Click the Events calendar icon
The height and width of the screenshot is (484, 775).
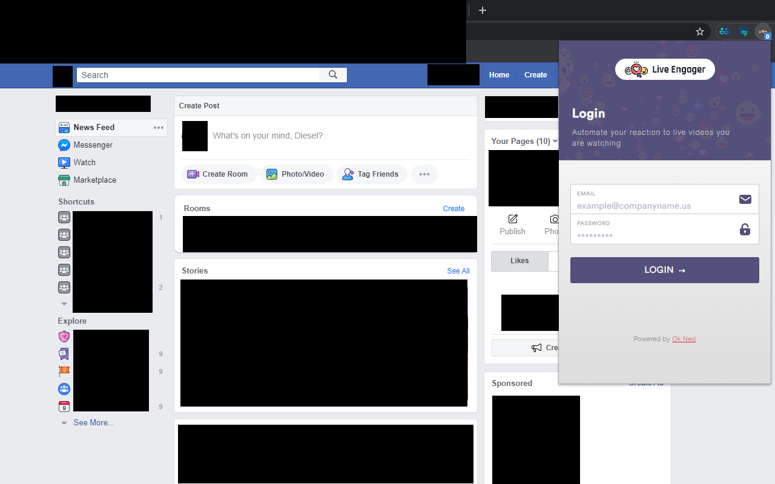tap(64, 407)
